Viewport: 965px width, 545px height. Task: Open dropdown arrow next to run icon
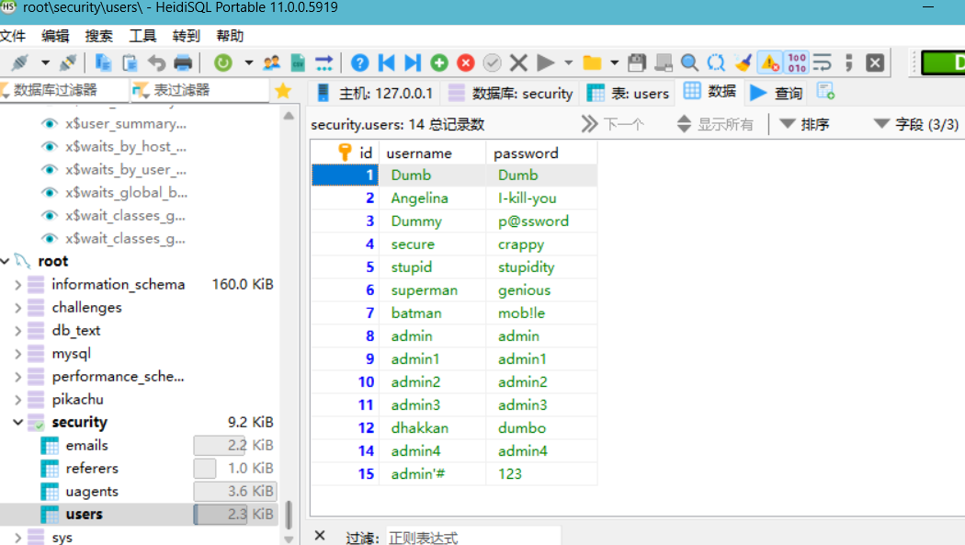pos(569,62)
